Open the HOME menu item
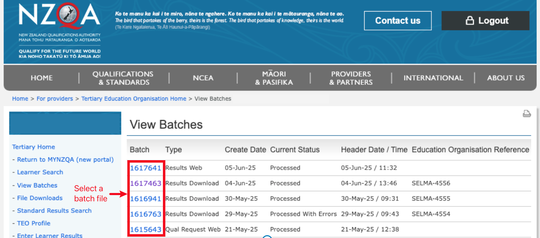540x238 pixels. click(x=42, y=78)
